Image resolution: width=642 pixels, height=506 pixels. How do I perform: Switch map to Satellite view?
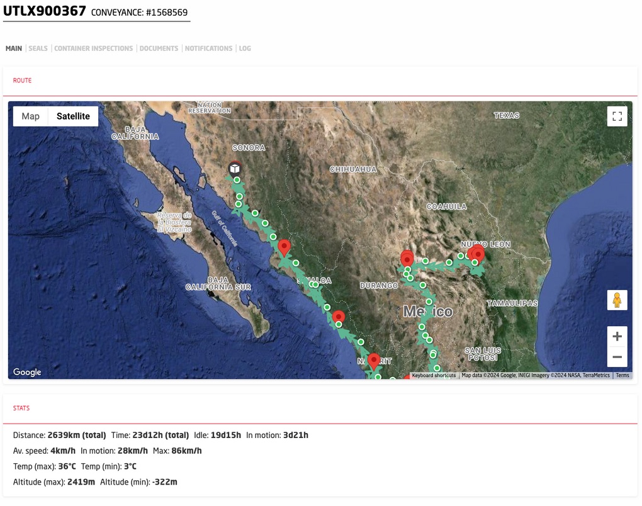tap(73, 116)
